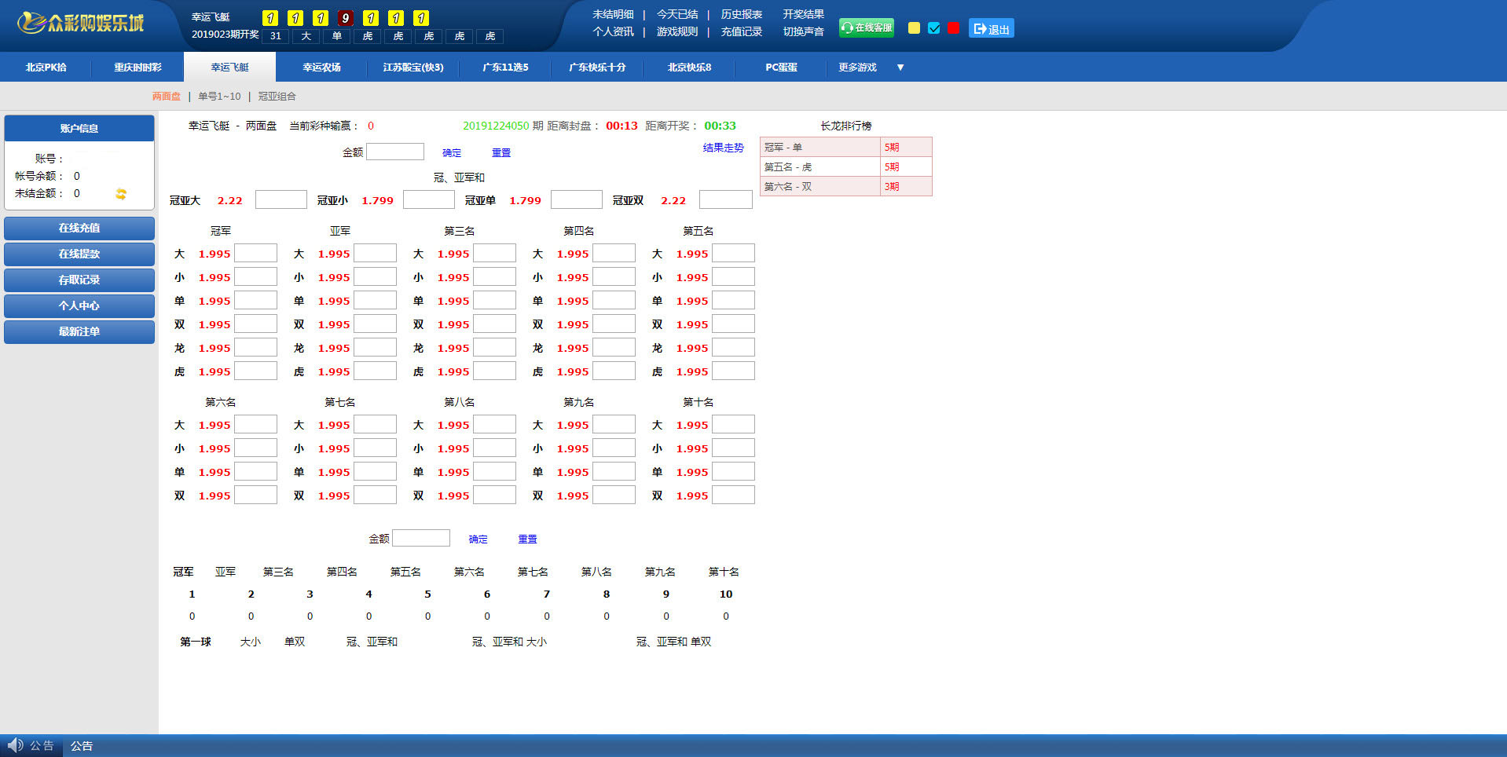The width and height of the screenshot is (1507, 757).
Task: Click the bottom 重置 link
Action: point(527,539)
